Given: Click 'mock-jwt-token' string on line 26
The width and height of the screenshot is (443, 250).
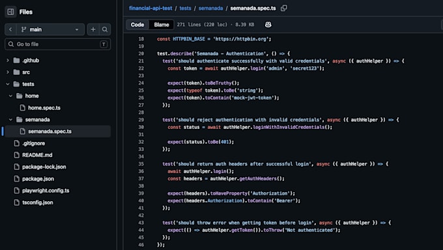Looking at the screenshot, I should coord(252,98).
